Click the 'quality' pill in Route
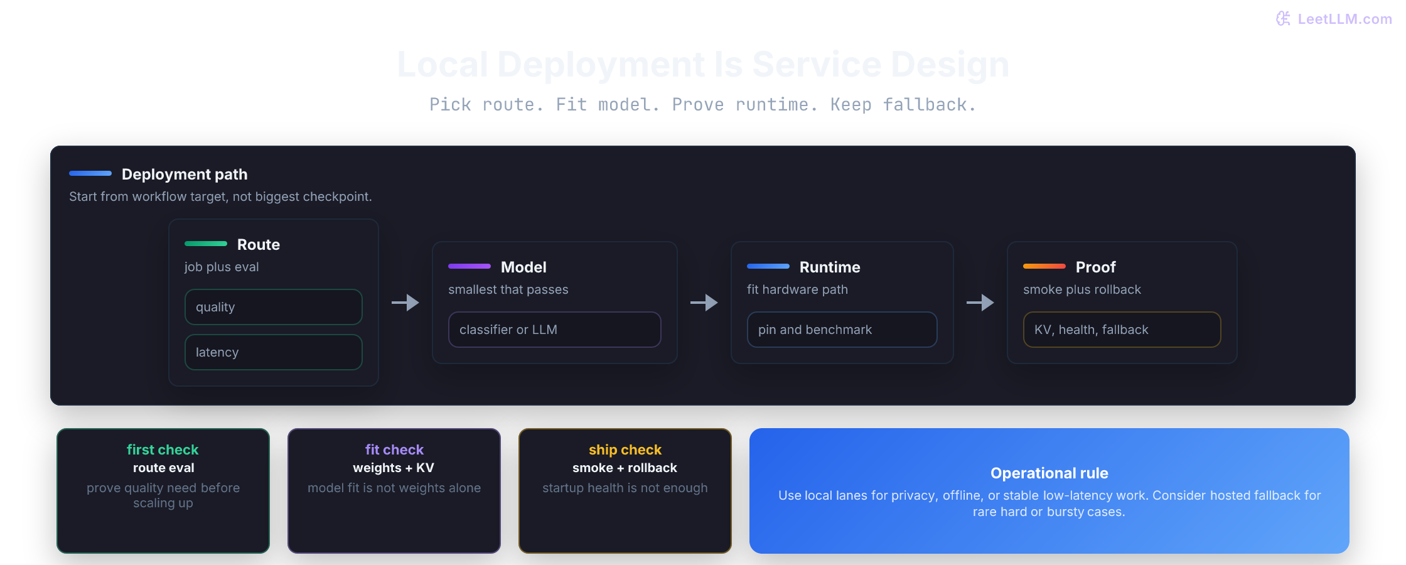This screenshot has height=565, width=1406. click(x=274, y=307)
